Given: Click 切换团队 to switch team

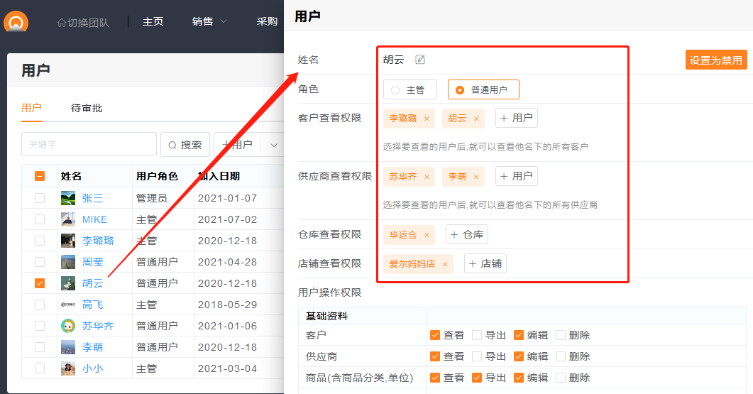Looking at the screenshot, I should point(83,22).
